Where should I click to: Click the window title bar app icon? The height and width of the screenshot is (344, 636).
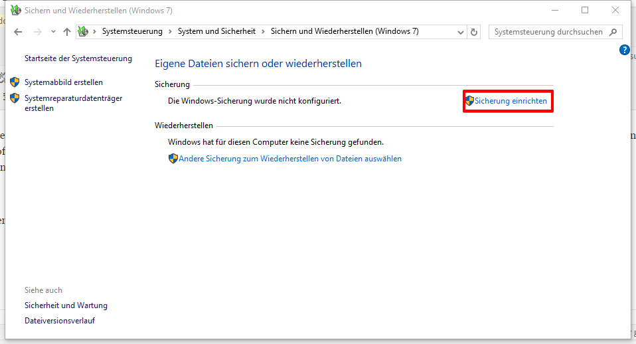(16, 10)
